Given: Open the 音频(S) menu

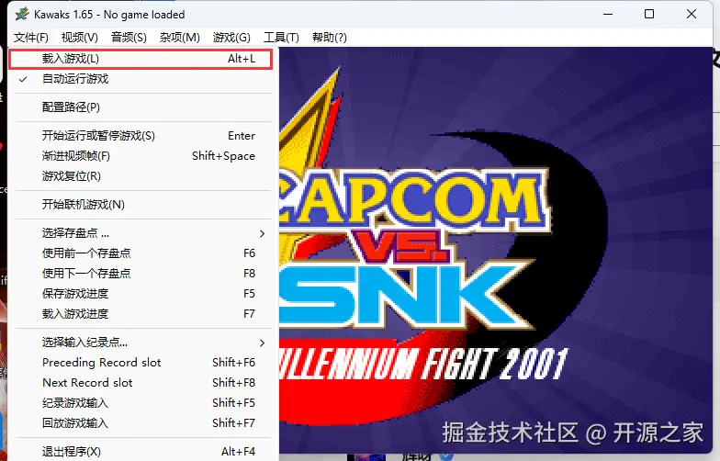Looking at the screenshot, I should pyautogui.click(x=129, y=37).
